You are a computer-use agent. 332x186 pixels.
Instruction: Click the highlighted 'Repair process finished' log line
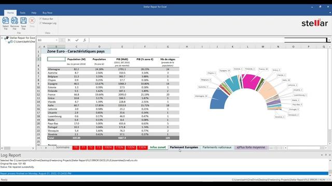click(x=164, y=174)
